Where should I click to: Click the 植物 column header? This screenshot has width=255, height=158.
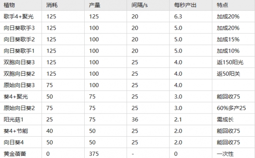point(9,5)
